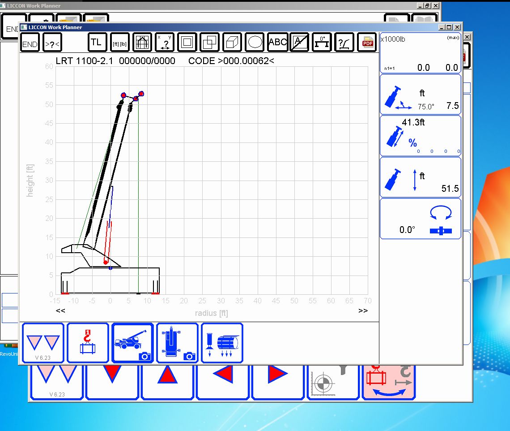Select the building outline drawing icon
510x431 pixels.
[x=142, y=43]
